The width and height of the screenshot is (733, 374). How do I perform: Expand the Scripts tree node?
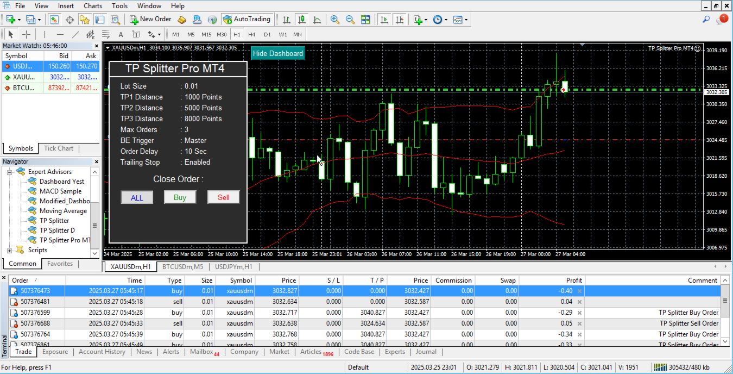pos(10,250)
